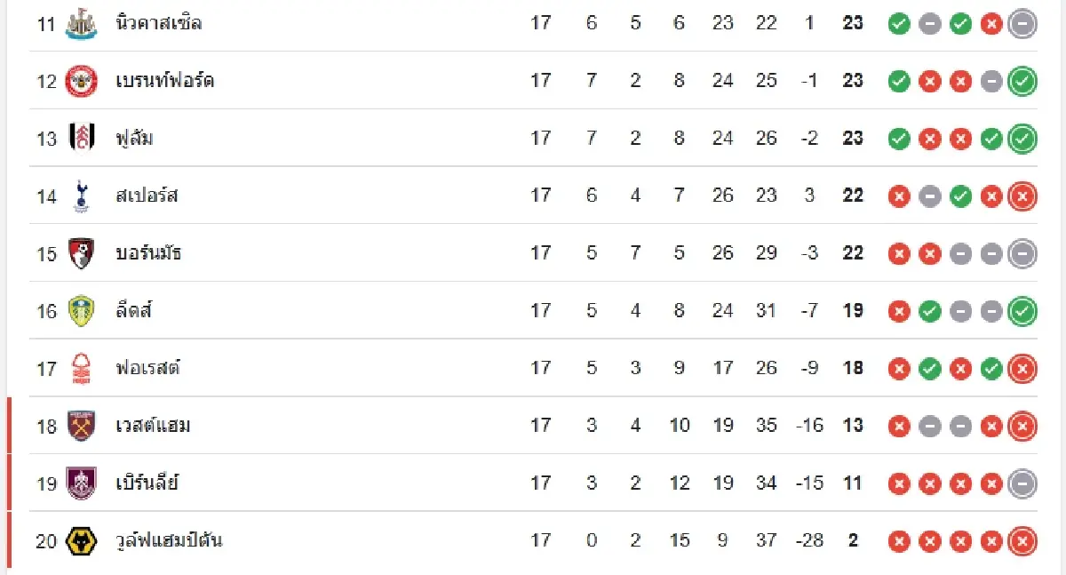The image size is (1066, 575).
Task: Click the Newcastle club crest icon
Action: click(x=82, y=24)
